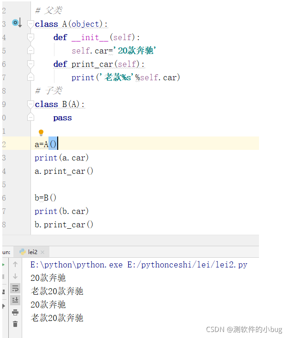Toggle soft-wrap in the Run console

(x=15, y=288)
